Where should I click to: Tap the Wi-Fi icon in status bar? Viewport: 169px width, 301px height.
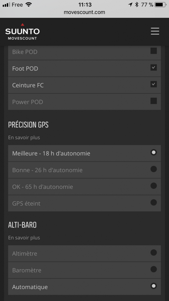click(x=29, y=5)
